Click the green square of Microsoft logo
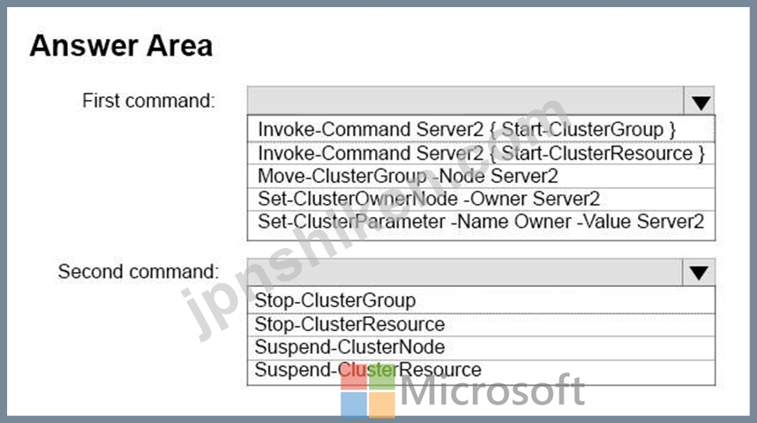This screenshot has height=423, width=757. coord(382,376)
